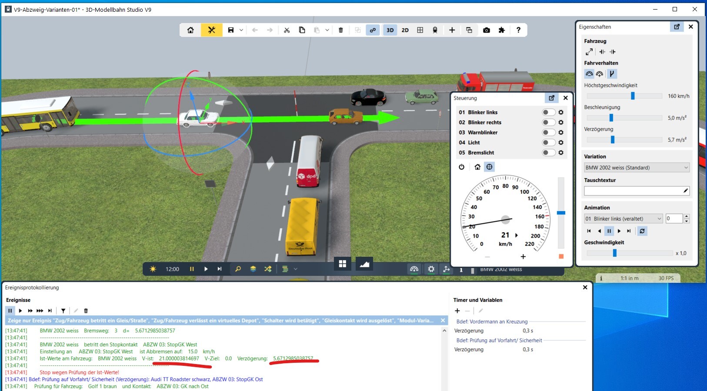This screenshot has width=707, height=391.
Task: Click the Tauschtextur input field
Action: [633, 191]
